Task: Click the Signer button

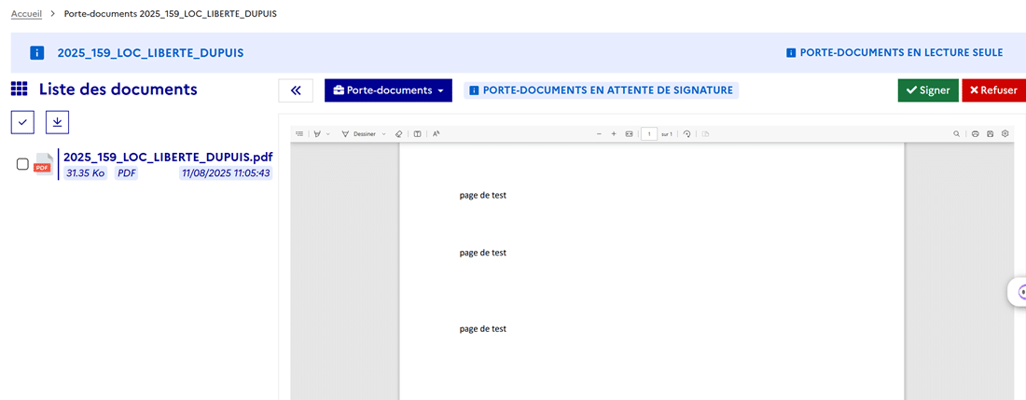Action: click(927, 90)
